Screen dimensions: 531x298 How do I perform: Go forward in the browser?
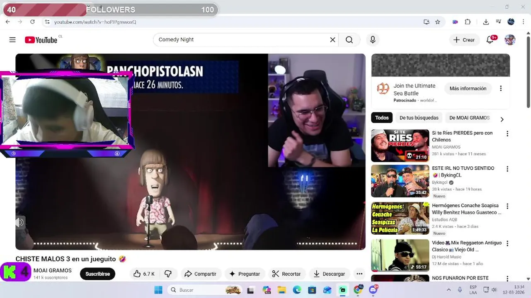20,22
